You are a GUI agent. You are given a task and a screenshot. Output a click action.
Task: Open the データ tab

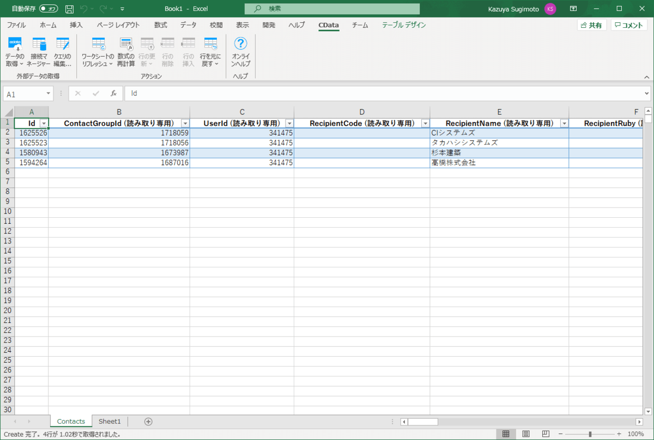pos(189,25)
